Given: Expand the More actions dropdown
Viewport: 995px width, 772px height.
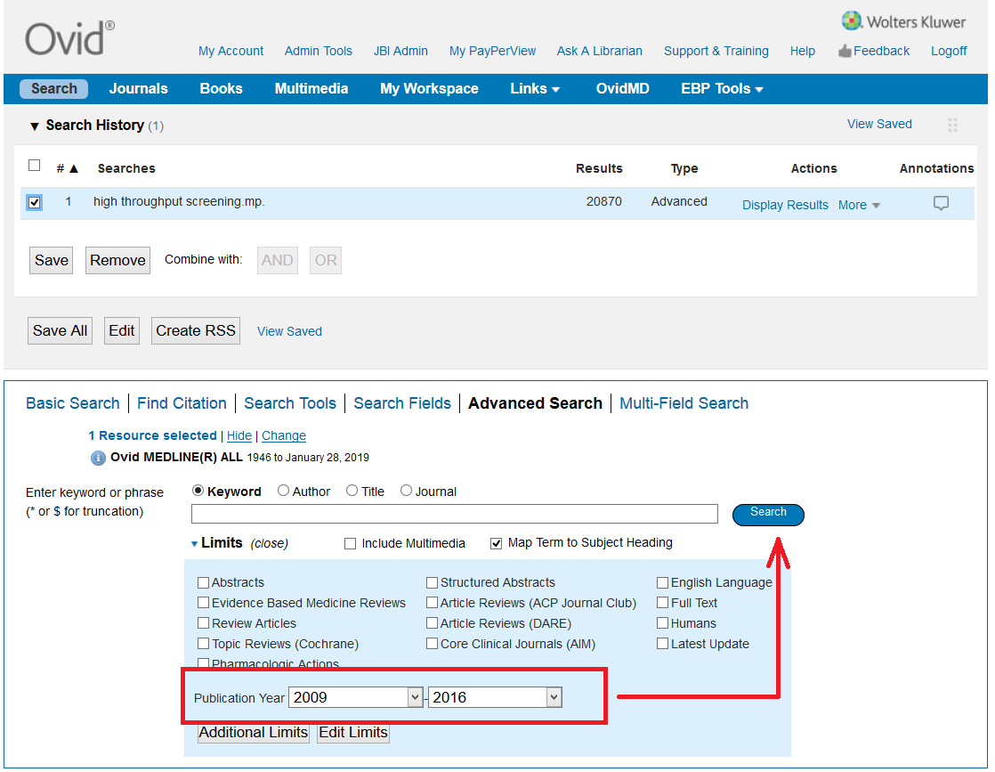Looking at the screenshot, I should point(859,205).
